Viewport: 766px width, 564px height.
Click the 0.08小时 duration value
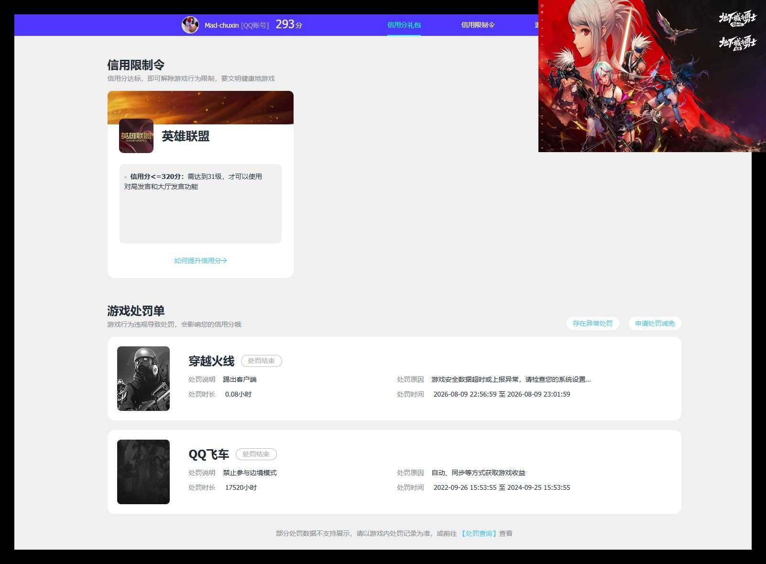tap(238, 394)
